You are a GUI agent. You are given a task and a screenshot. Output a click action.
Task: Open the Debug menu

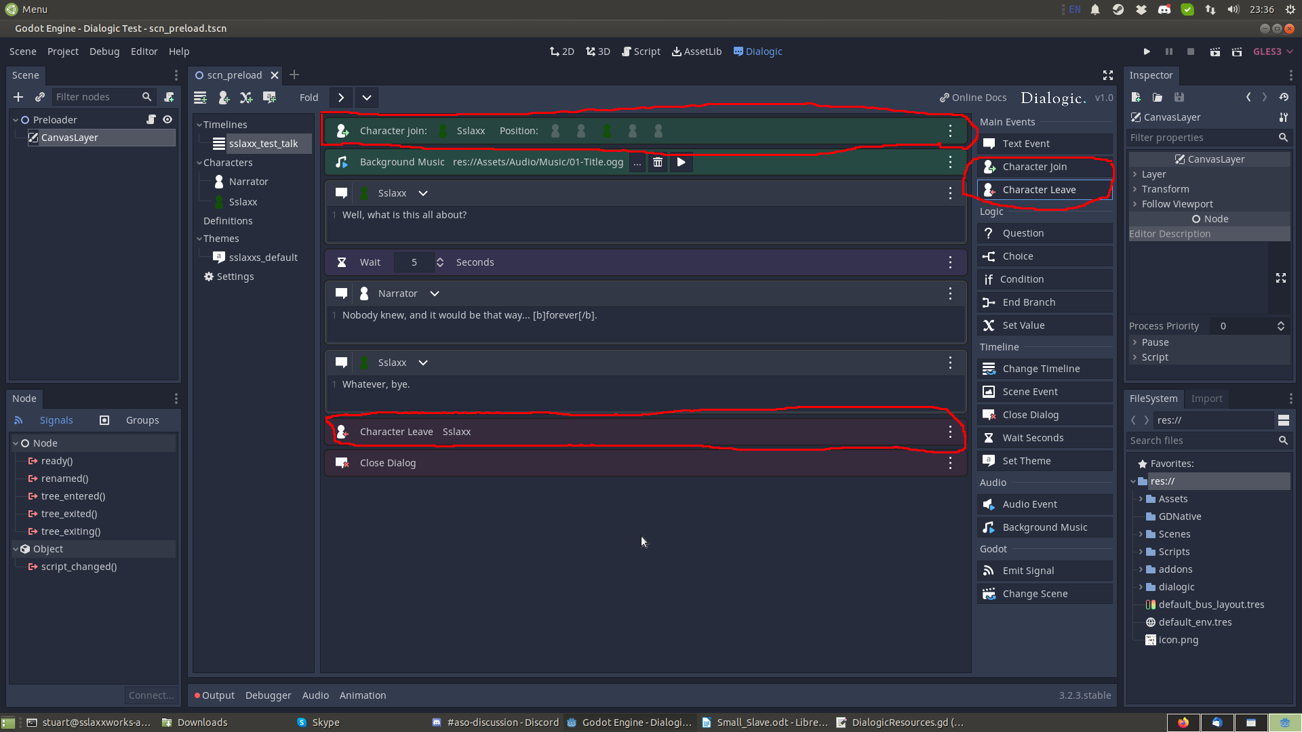pyautogui.click(x=104, y=52)
